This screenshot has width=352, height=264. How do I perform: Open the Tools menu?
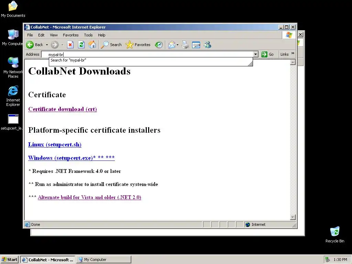pyautogui.click(x=88, y=35)
